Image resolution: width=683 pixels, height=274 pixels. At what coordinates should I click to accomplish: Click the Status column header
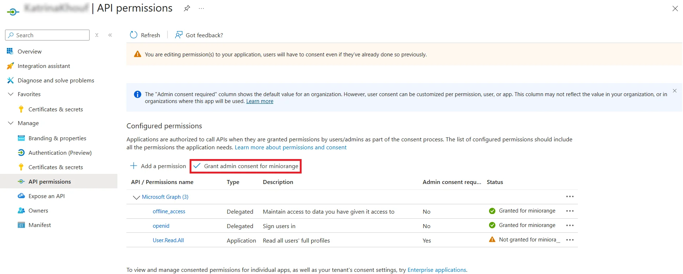[495, 182]
